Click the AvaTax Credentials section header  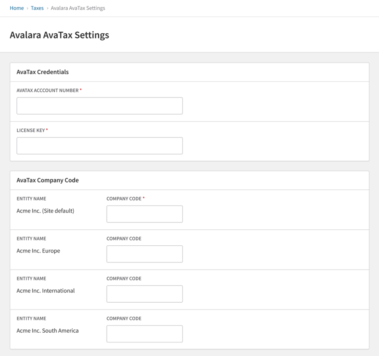click(x=42, y=72)
